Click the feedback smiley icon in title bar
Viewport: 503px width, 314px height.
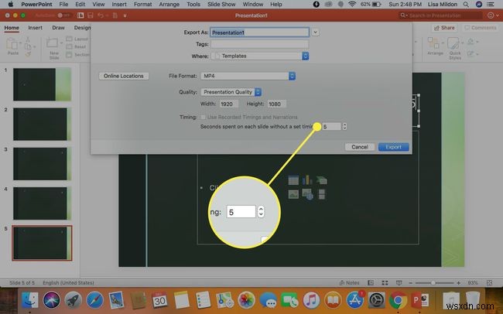point(491,15)
